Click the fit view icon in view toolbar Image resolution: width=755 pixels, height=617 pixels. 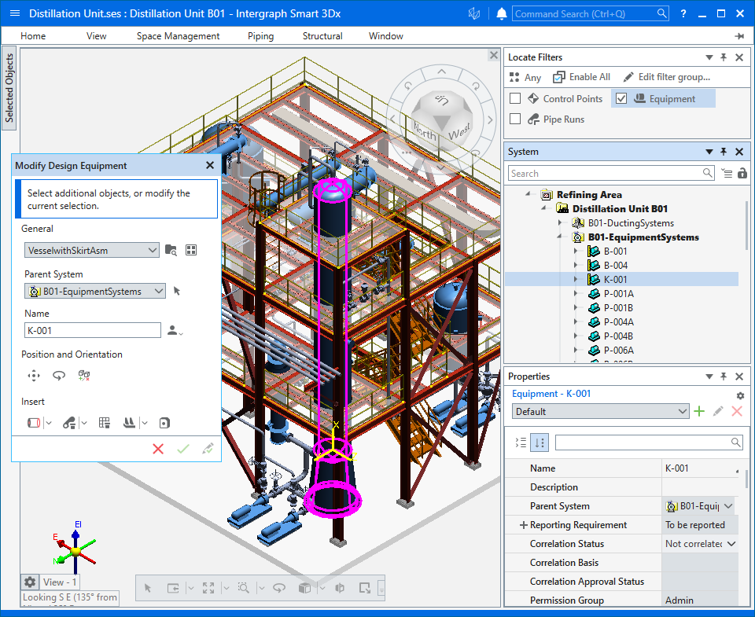[x=208, y=588]
